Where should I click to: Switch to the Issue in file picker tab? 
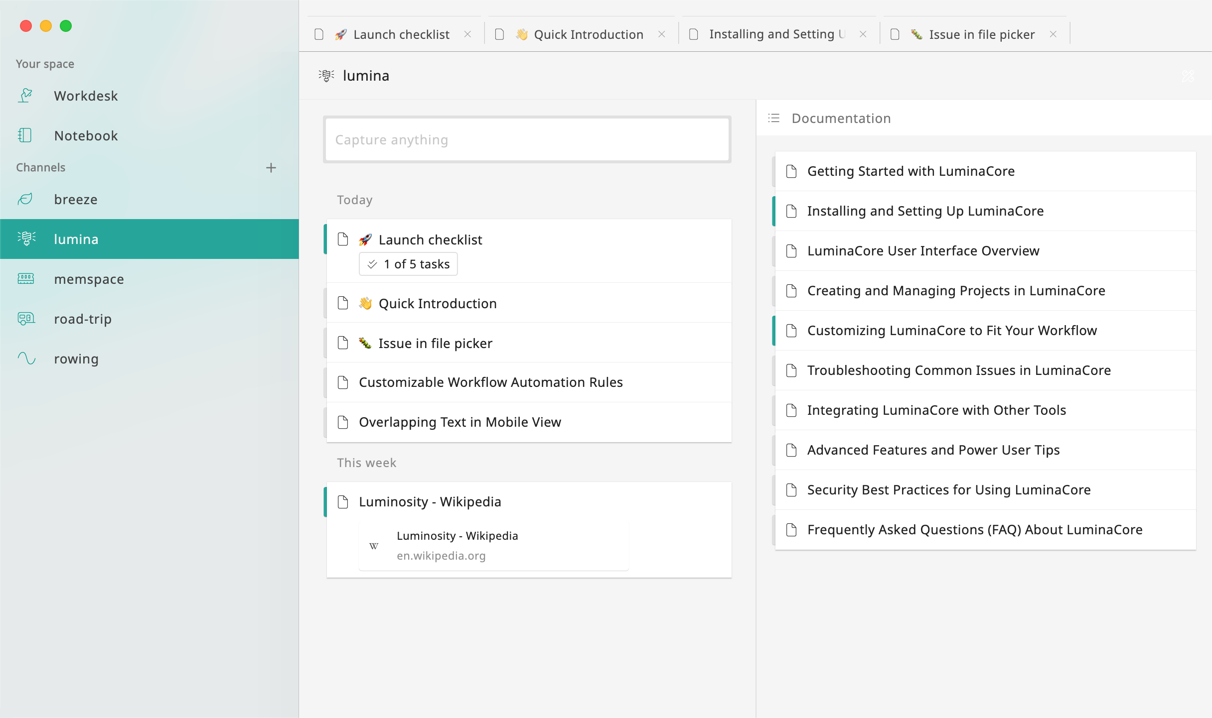[981, 34]
